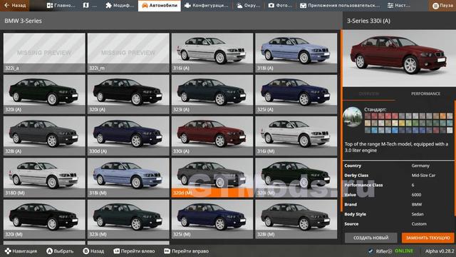
Task: Click the Навигация d-pad hint
Action: pyautogui.click(x=21, y=251)
